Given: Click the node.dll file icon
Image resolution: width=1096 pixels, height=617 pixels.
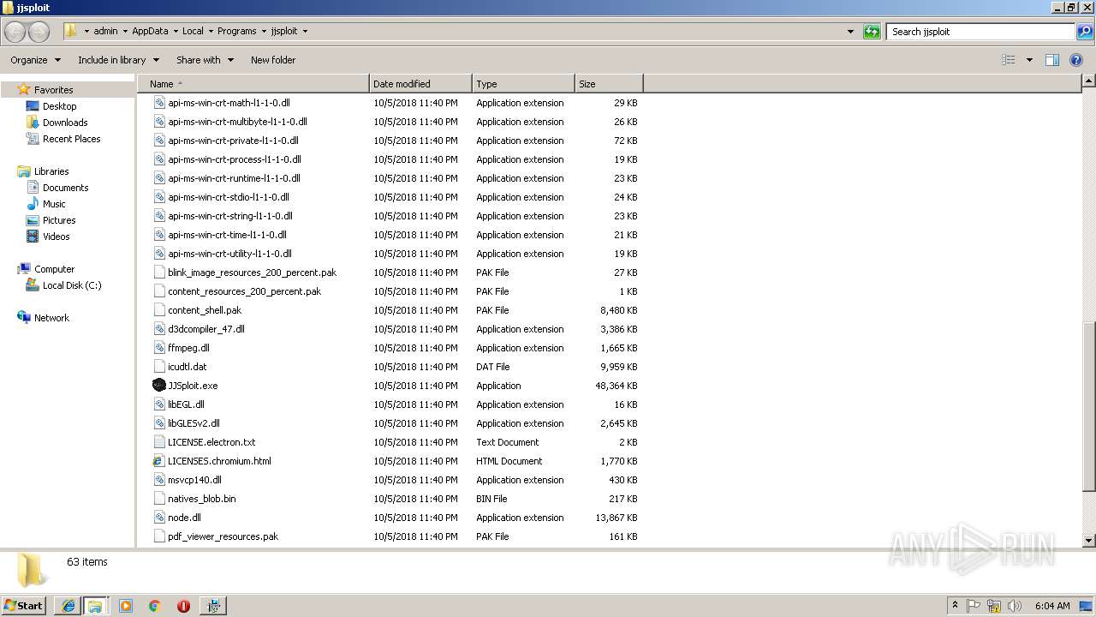Looking at the screenshot, I should point(158,518).
